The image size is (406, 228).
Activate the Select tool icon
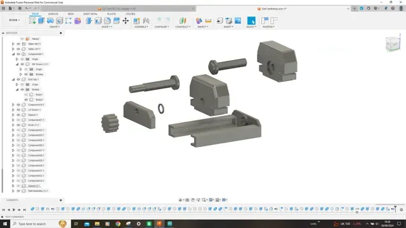(251, 21)
